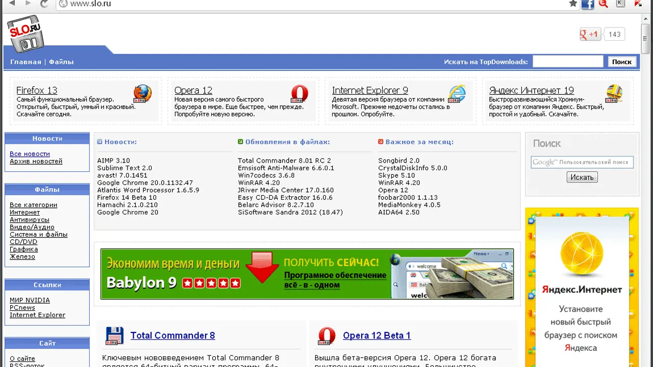Click the scrollbar up arrow
Image resolution: width=653 pixels, height=367 pixels.
pos(647,18)
